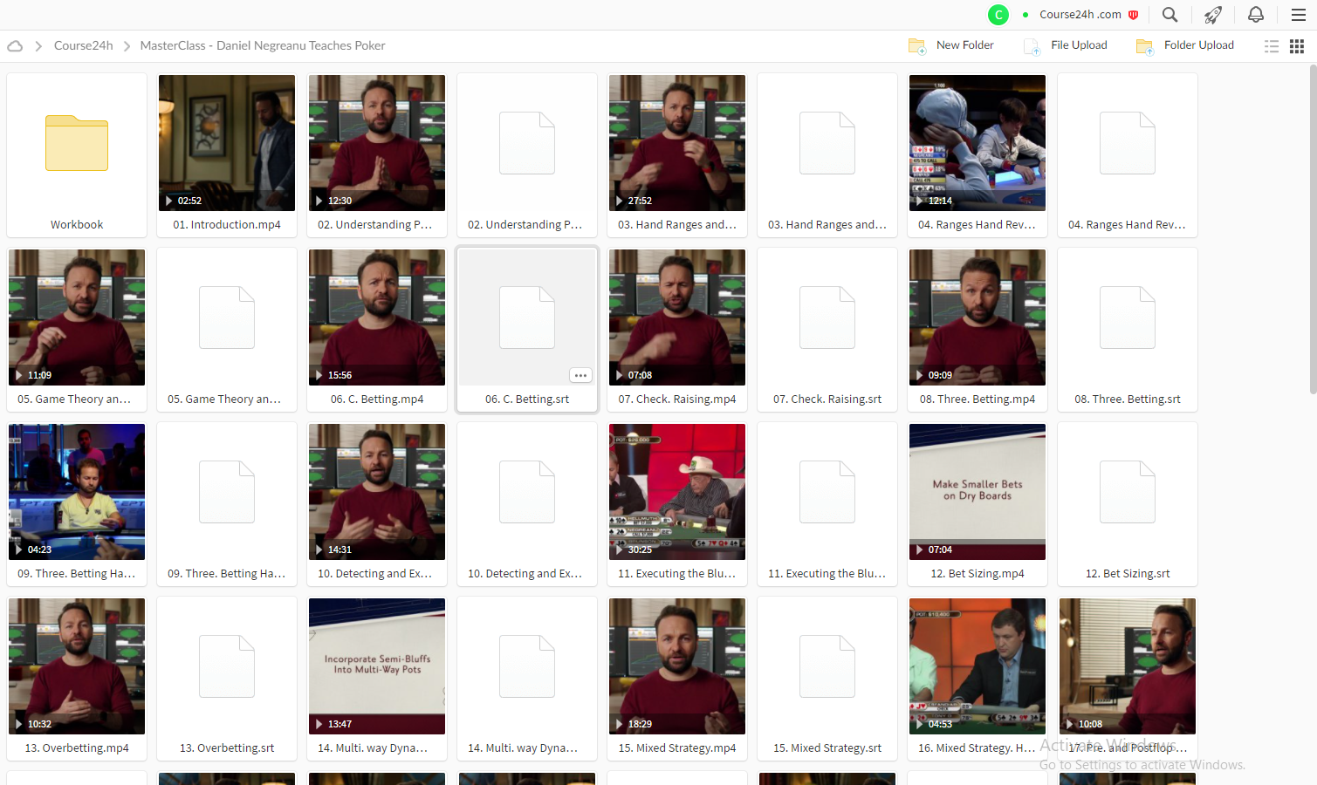Select 04. Ranges Hand Rev document file icon
The width and height of the screenshot is (1317, 785).
[x=1128, y=143]
